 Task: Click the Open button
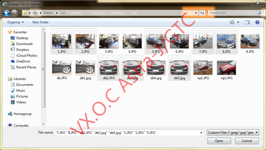tap(219, 141)
